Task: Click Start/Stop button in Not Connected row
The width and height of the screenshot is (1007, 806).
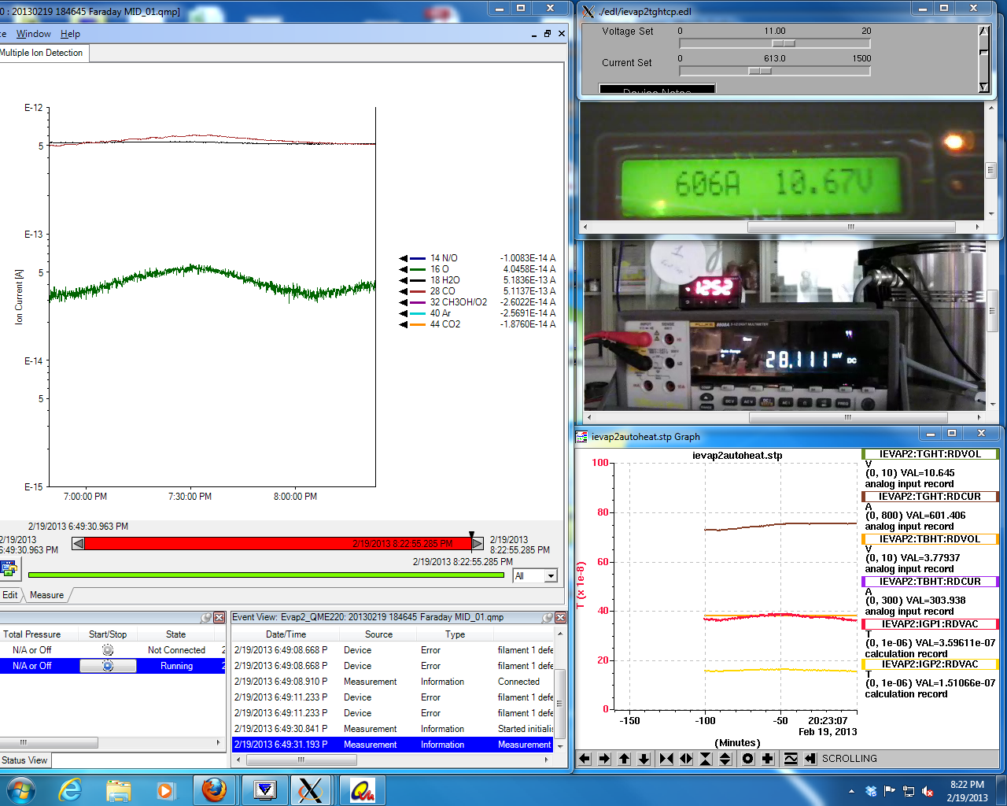Action: 108,650
